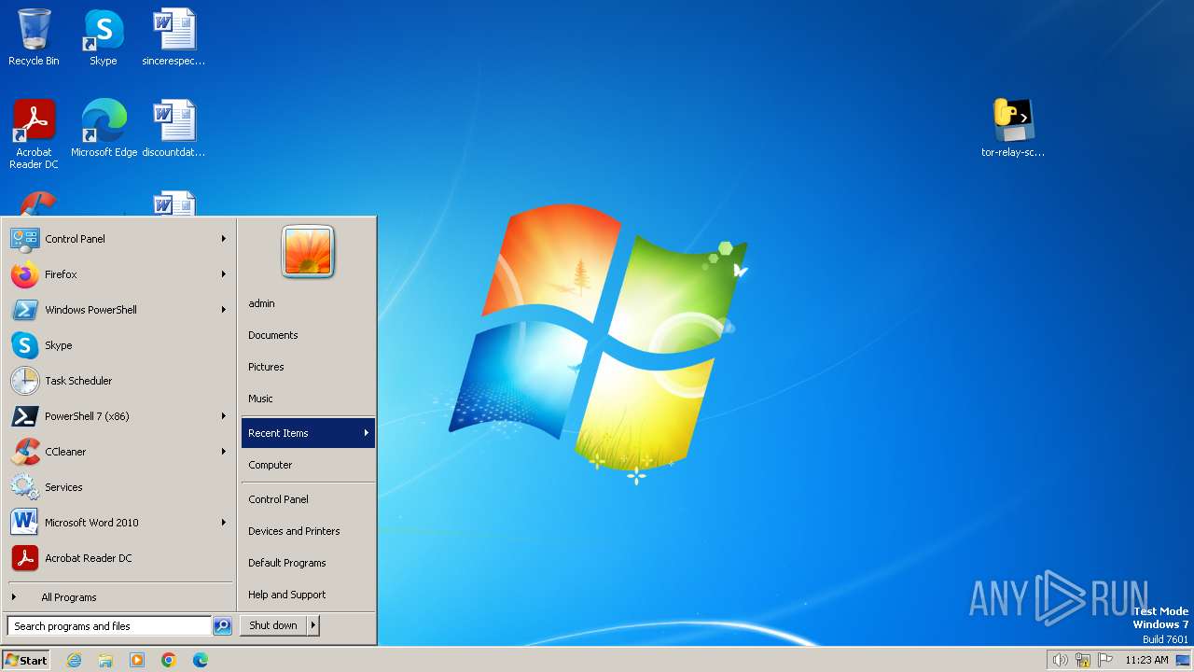Open the Recycle Bin desktop icon

(x=34, y=37)
